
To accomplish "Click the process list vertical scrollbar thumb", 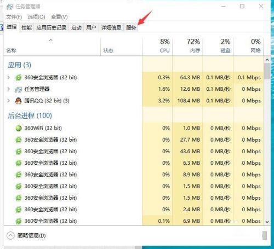I will (x=267, y=71).
